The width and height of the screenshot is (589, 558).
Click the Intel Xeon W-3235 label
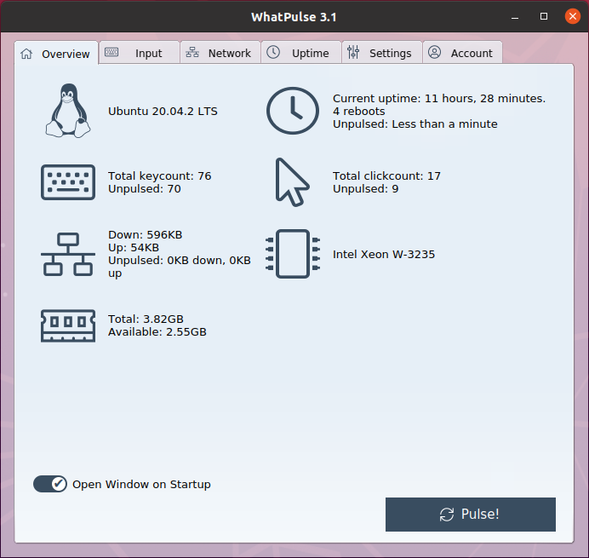coord(383,254)
